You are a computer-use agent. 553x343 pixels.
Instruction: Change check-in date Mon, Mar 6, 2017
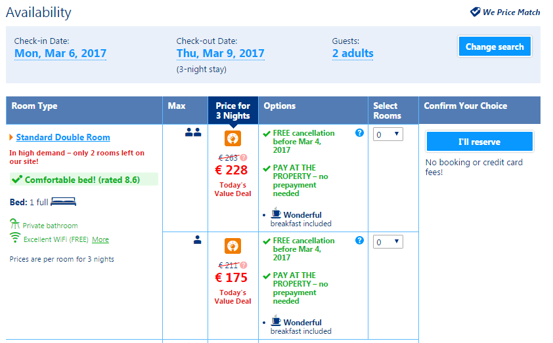coord(60,54)
